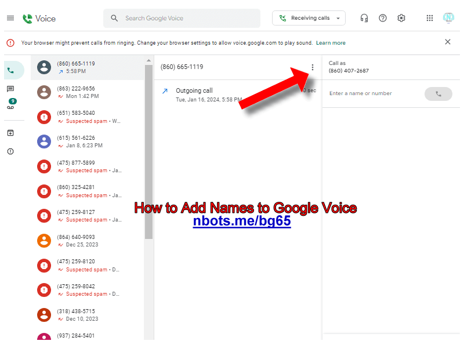Open call entry (863) 222-9656
This screenshot has width=464, height=348.
click(88, 92)
